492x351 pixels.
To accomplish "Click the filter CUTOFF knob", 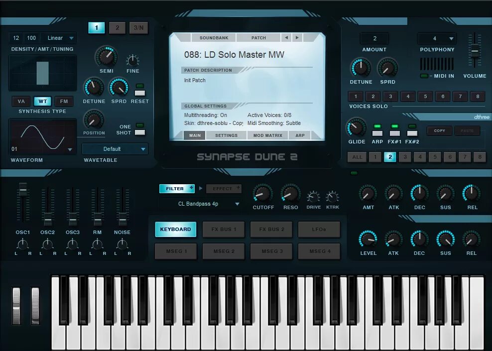I will point(262,193).
